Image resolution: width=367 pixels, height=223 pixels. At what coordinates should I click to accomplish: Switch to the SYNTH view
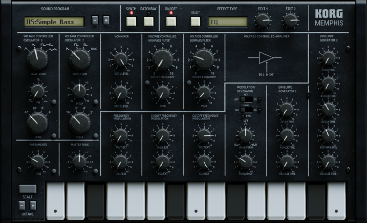(x=131, y=22)
